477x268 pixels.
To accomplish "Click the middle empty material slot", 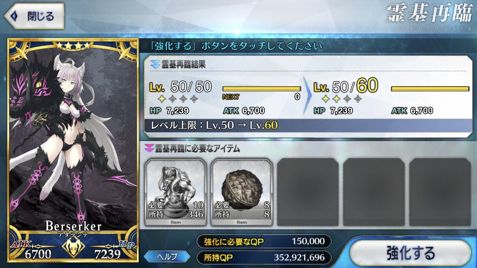I will click(x=374, y=192).
